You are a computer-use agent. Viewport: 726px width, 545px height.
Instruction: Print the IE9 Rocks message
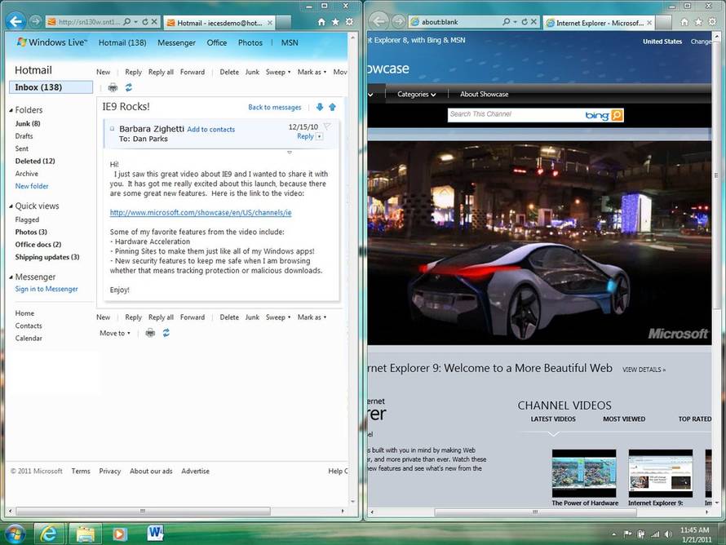[x=113, y=86]
